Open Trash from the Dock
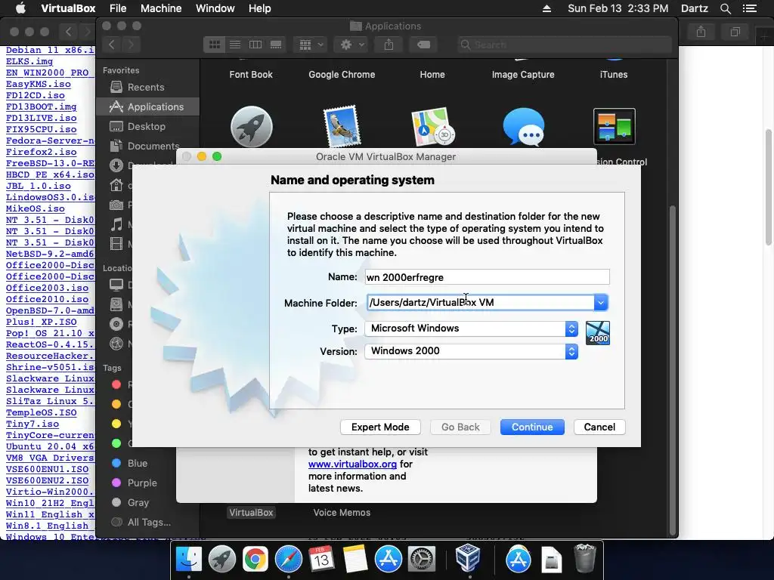 pyautogui.click(x=585, y=558)
